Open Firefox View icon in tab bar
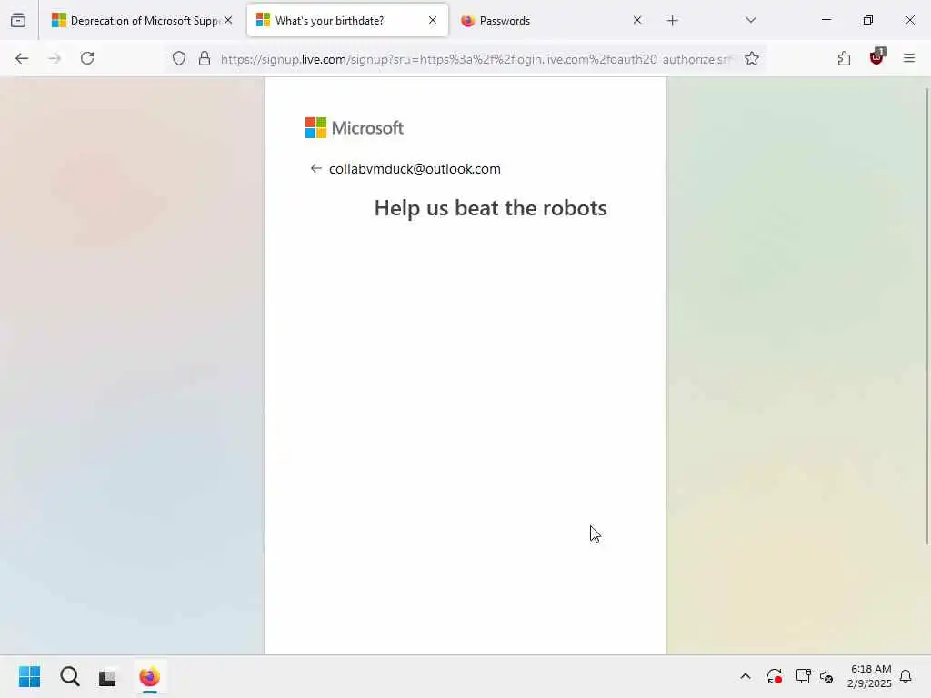This screenshot has height=698, width=931. point(18,21)
